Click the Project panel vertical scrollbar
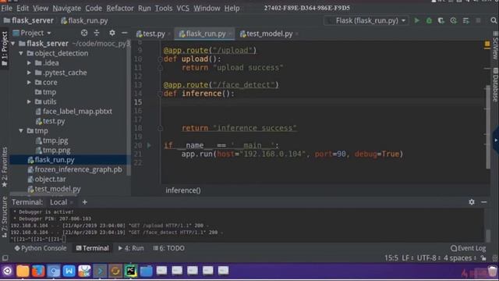The height and width of the screenshot is (281, 499). [129, 108]
